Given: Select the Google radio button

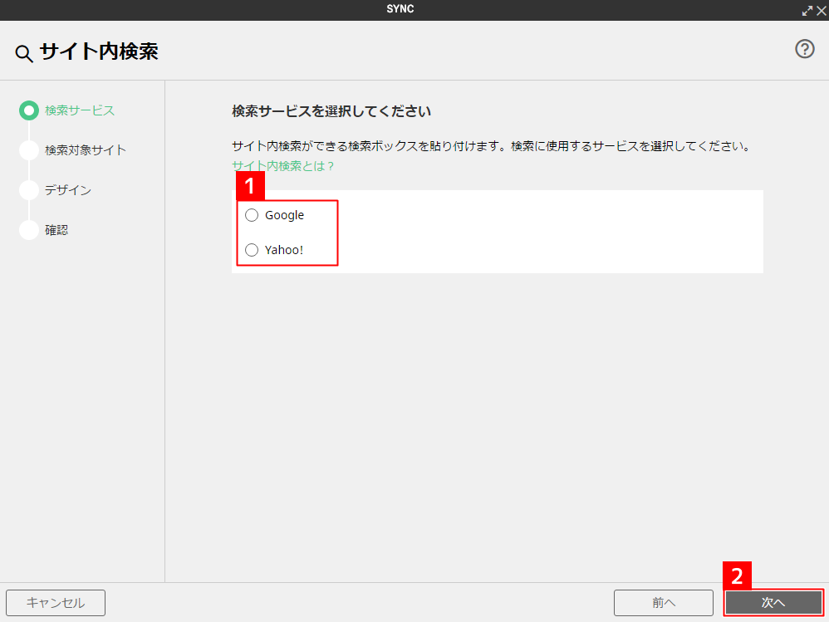Looking at the screenshot, I should click(252, 215).
